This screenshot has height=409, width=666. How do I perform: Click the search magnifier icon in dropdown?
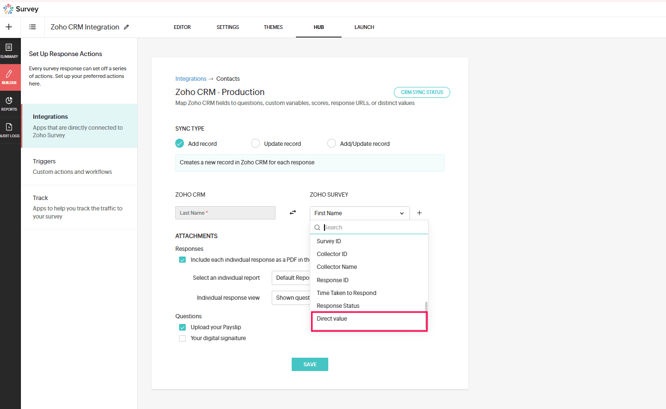coord(317,228)
